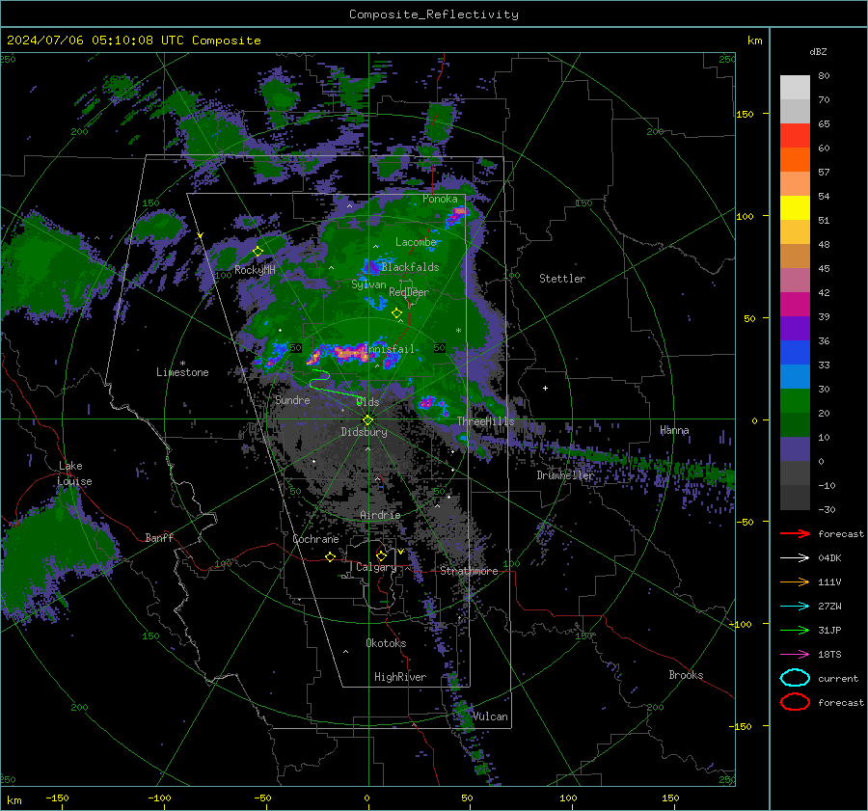Select the yellow diamond marker below Cochrane
Screen dimensions: 868x811
pos(330,556)
